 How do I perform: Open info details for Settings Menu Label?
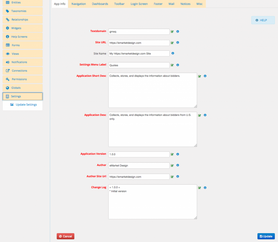(x=178, y=65)
